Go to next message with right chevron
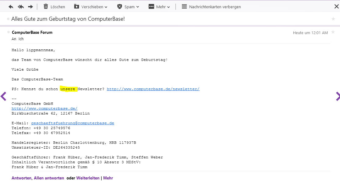 click(x=338, y=96)
